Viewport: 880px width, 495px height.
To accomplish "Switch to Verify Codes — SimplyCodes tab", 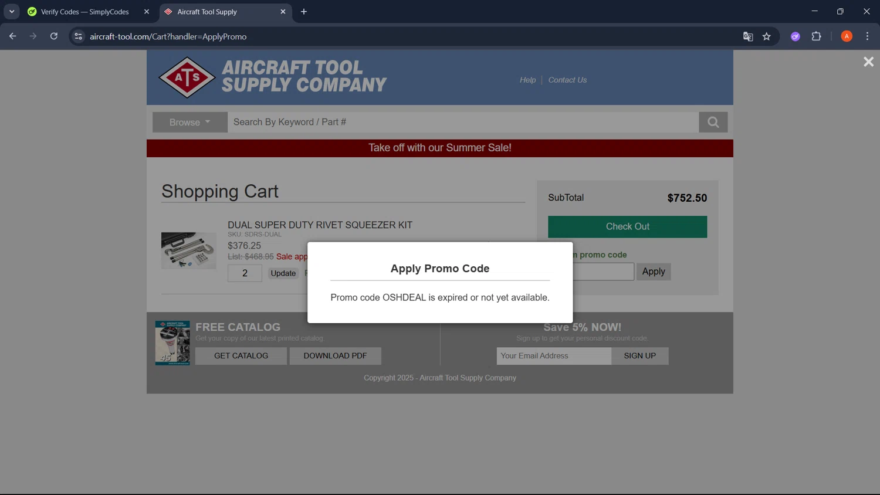I will [x=84, y=12].
